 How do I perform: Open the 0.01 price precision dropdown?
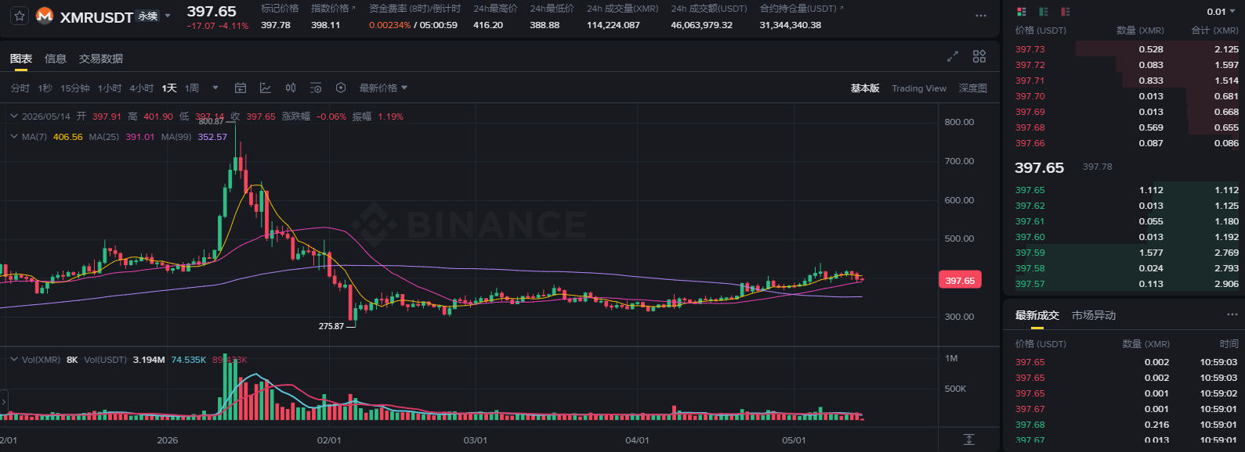pos(1221,12)
